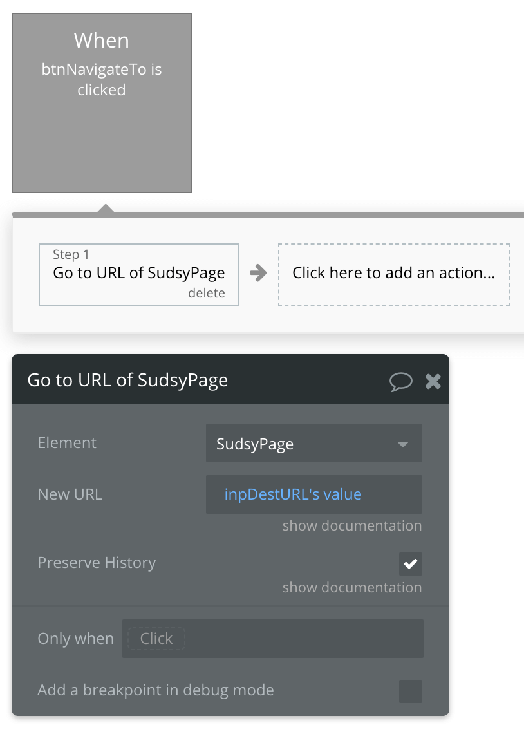Close the Go to URL property panel

point(433,381)
